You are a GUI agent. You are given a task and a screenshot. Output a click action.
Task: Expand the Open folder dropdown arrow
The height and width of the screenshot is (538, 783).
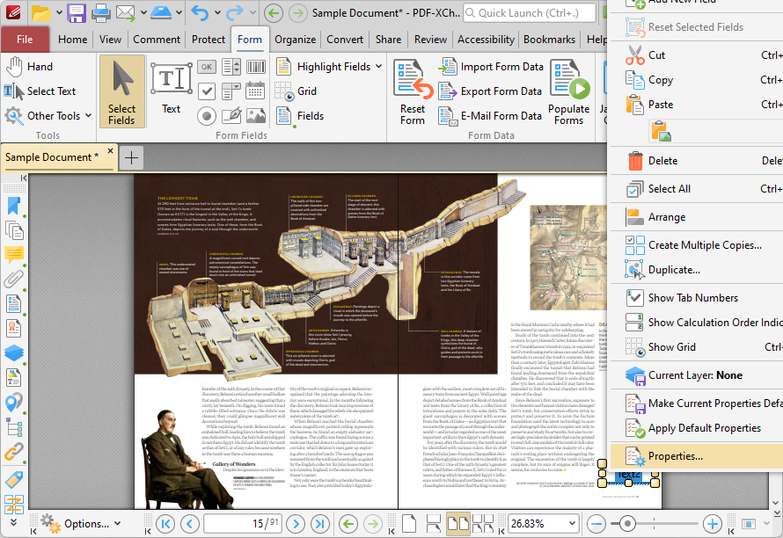(58, 13)
